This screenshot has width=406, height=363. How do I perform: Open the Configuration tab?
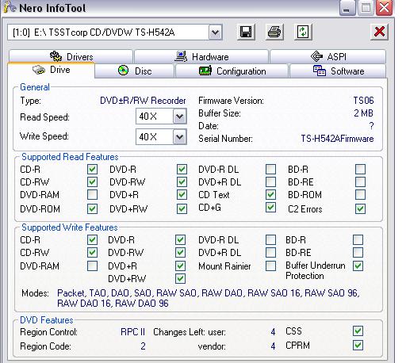(x=232, y=71)
